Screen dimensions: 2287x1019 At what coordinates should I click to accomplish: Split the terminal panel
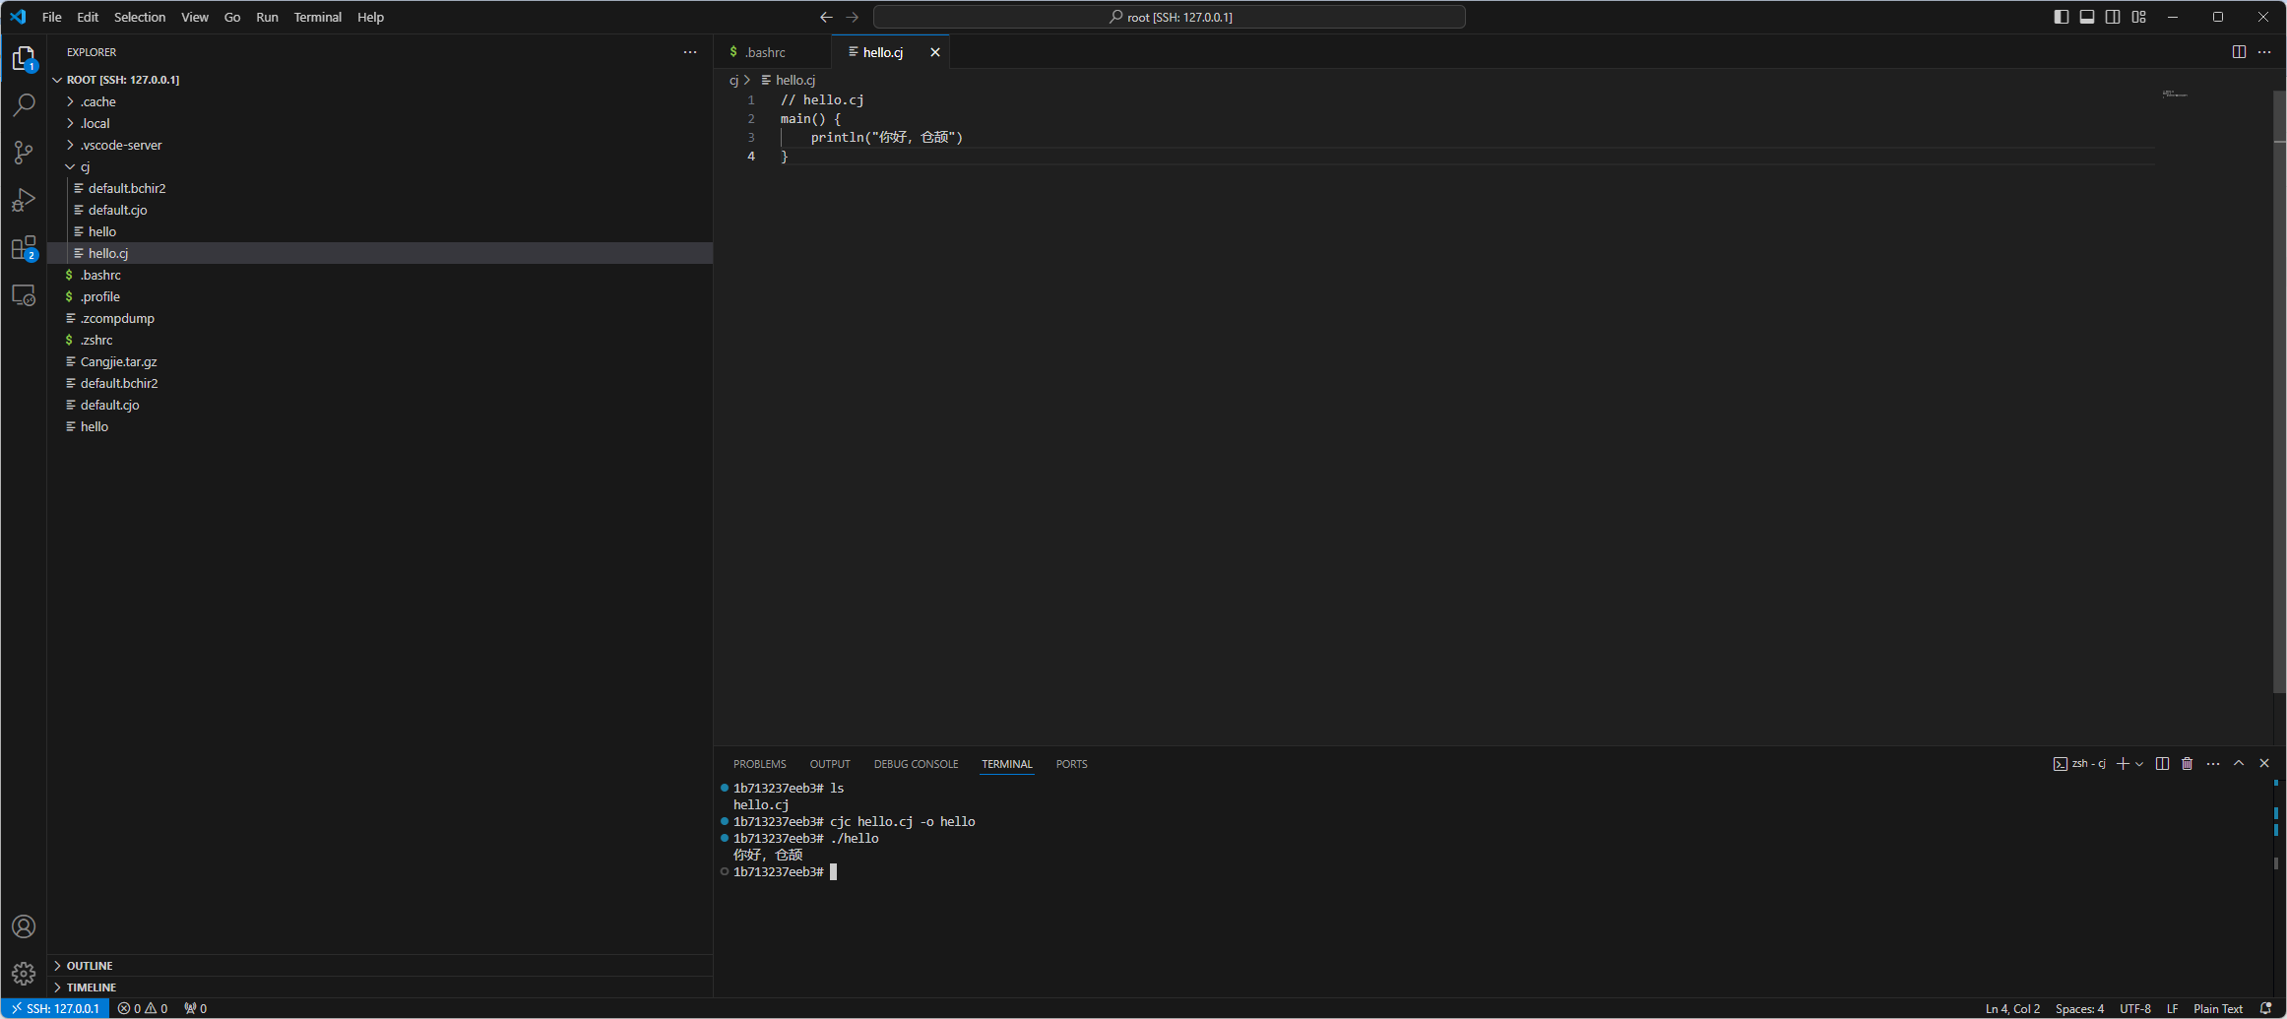tap(2162, 764)
